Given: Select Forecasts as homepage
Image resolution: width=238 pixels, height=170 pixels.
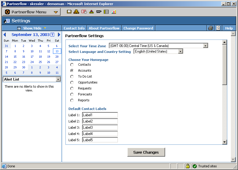Looking at the screenshot, I should click(x=72, y=95).
